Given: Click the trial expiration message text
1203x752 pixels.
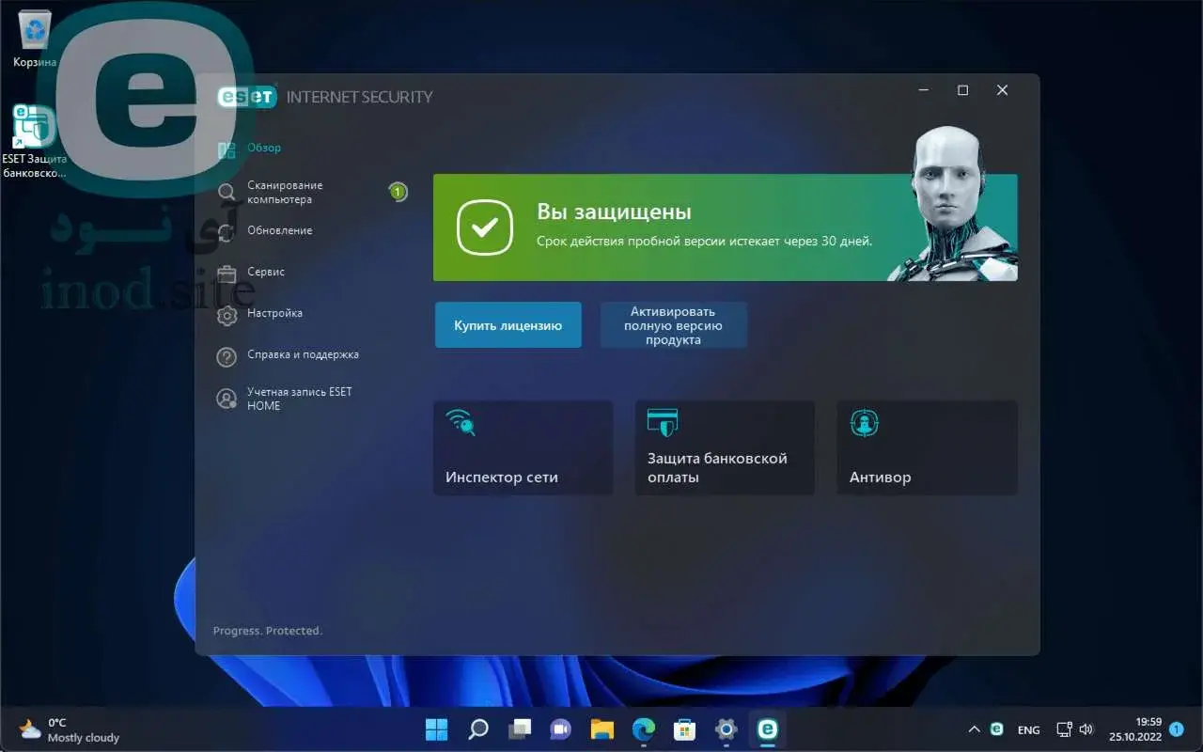Looking at the screenshot, I should tap(704, 242).
